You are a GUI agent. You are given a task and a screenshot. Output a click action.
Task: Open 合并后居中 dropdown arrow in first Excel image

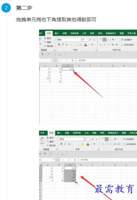click(x=136, y=45)
